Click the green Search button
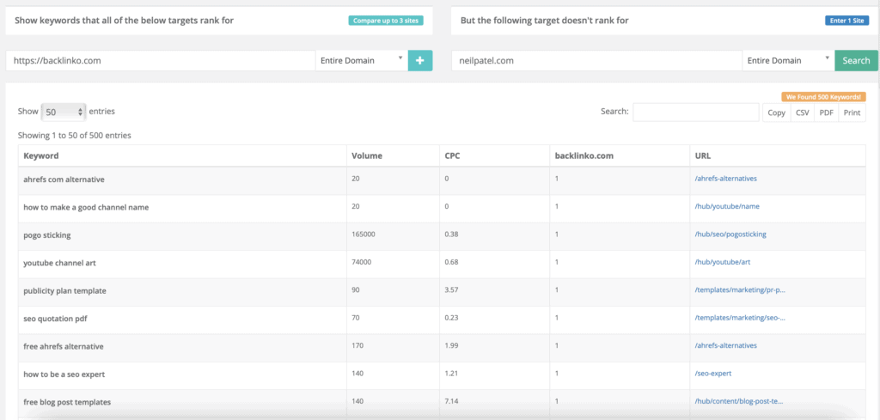Image resolution: width=880 pixels, height=420 pixels. click(x=856, y=61)
